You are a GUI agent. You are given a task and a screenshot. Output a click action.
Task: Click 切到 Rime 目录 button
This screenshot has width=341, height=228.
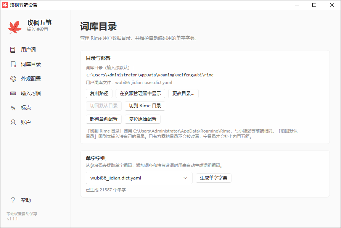145,106
